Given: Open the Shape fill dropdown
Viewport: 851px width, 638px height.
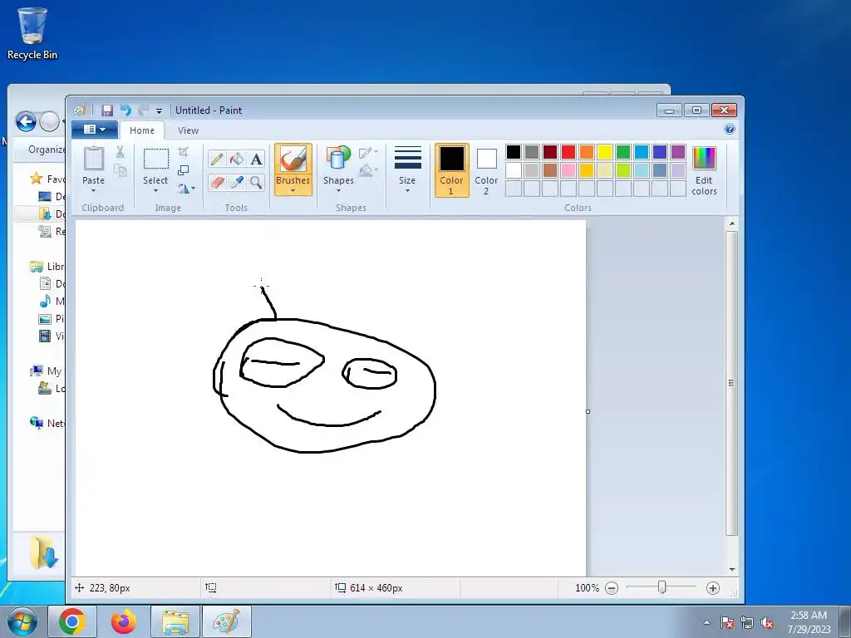Looking at the screenshot, I should click(368, 170).
